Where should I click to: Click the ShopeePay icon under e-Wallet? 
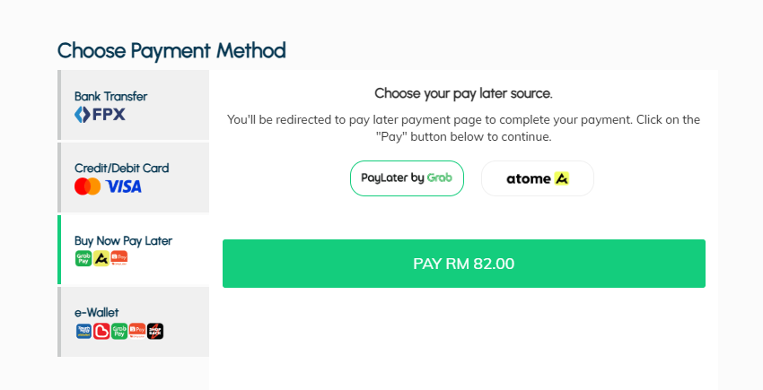(137, 331)
